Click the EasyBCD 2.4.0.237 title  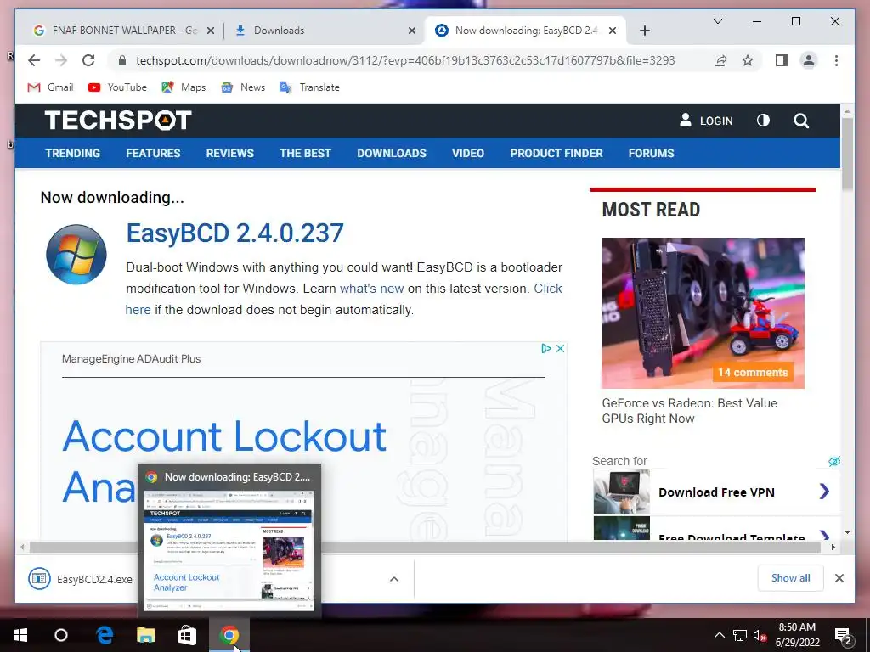[x=234, y=233]
